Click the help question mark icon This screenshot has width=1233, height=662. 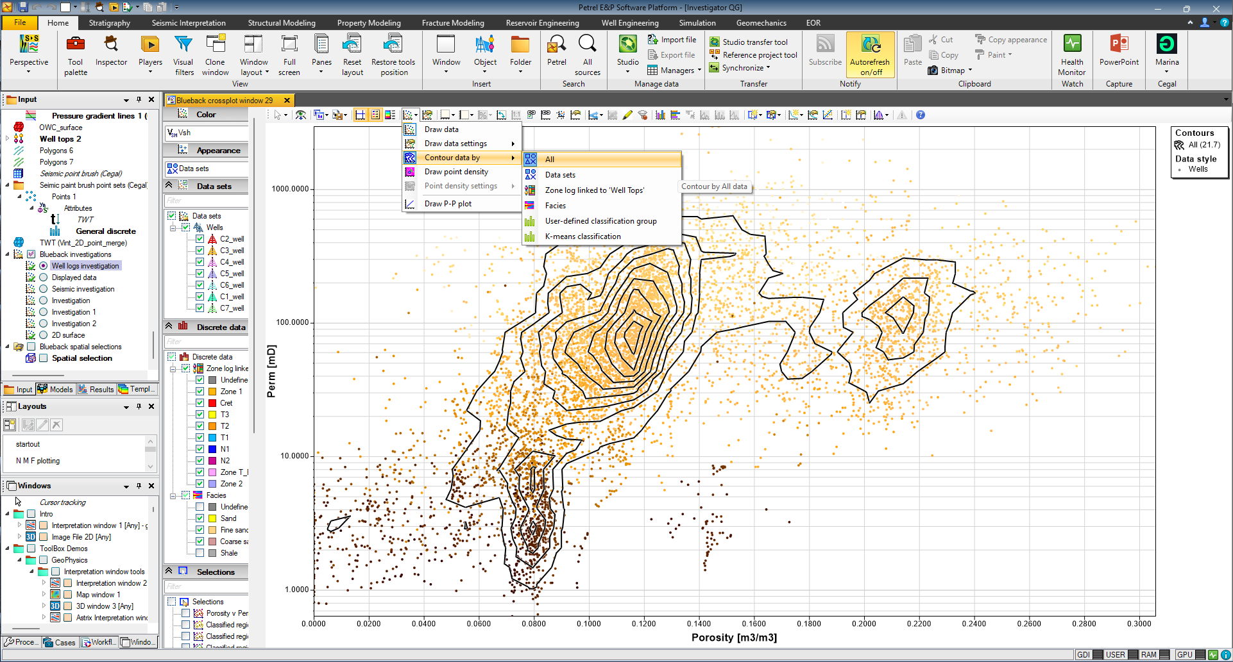tap(921, 115)
